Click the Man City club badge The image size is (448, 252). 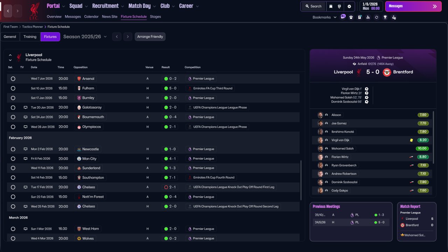[79, 159]
